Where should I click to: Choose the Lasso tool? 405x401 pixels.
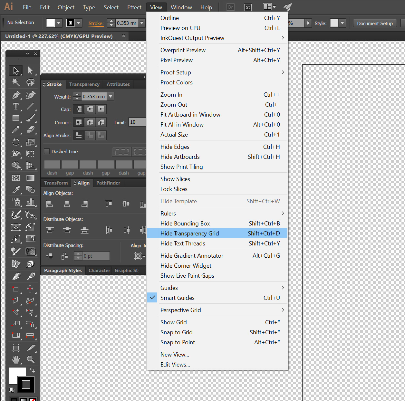30,82
